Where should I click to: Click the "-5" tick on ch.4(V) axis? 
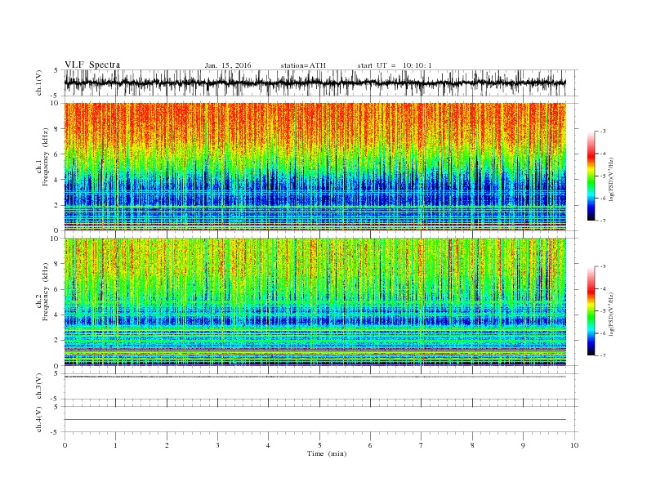point(56,432)
